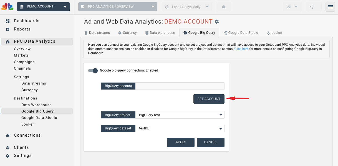Open the hamburger menu button
The height and width of the screenshot is (166, 338).
click(330, 7)
